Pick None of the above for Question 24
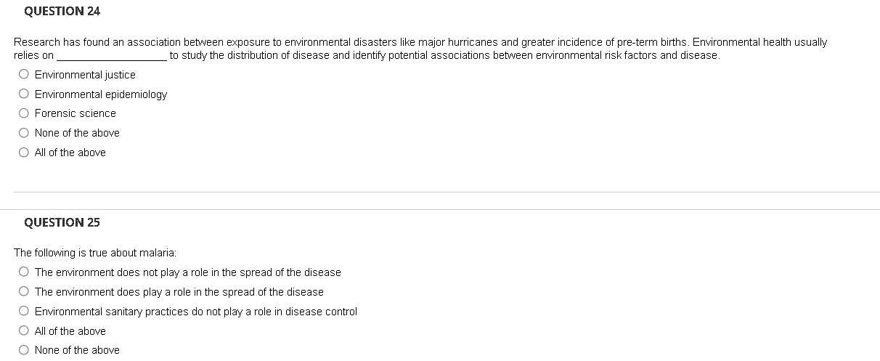880x361 pixels. coord(25,132)
